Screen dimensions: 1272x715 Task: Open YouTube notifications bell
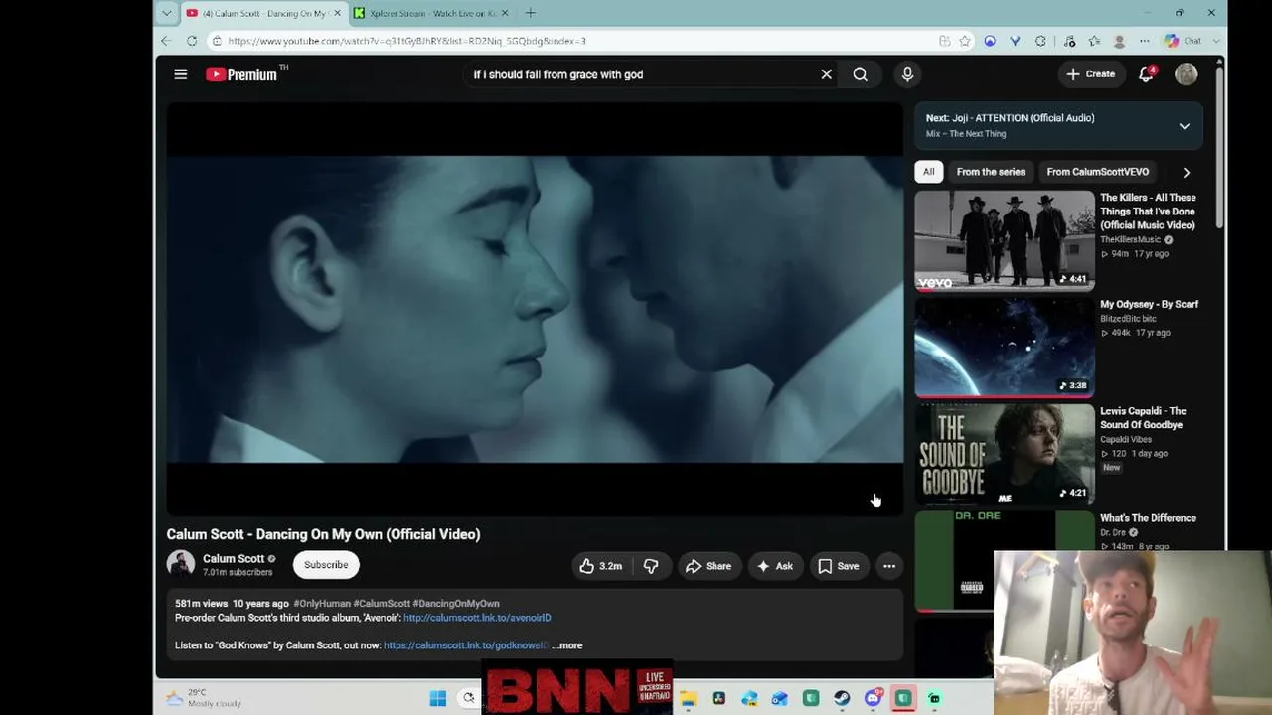1147,74
